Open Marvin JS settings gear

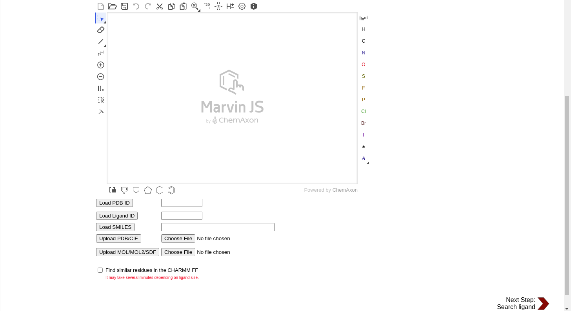(242, 6)
